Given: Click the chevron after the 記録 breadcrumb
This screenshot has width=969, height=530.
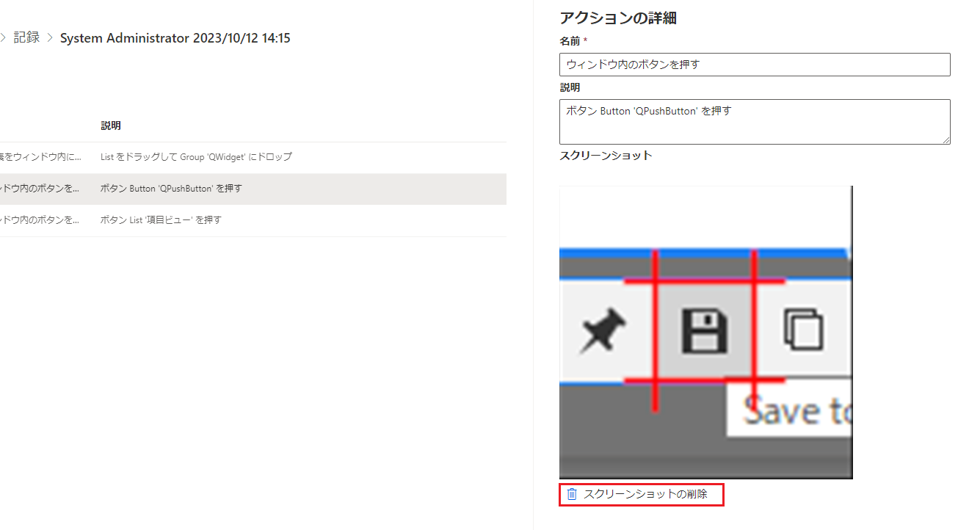Looking at the screenshot, I should (50, 38).
